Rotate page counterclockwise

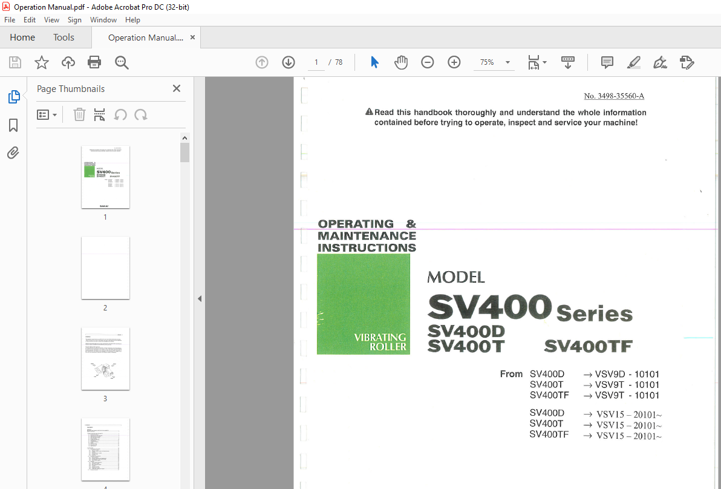pos(120,114)
